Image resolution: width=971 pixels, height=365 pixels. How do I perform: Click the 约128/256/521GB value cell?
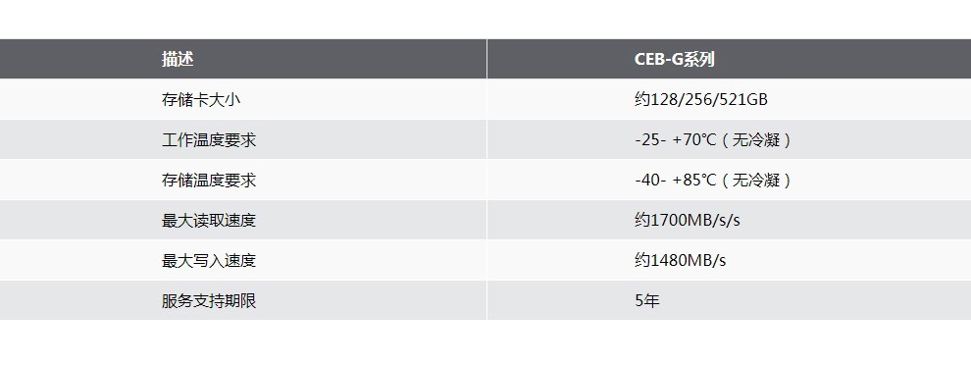tap(701, 99)
